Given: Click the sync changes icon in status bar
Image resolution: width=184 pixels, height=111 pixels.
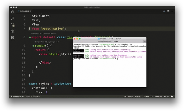Looking at the screenshot, I should tap(29, 97).
